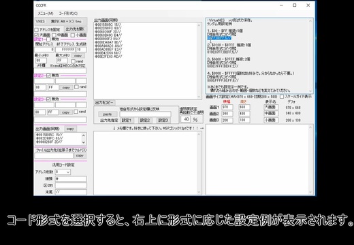The image size is (354, 245).
Task: Click the transparency percent field showing 40
Action: (x=186, y=119)
